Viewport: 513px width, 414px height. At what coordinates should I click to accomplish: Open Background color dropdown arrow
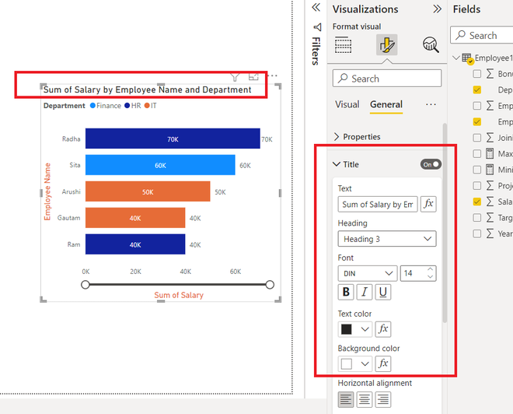point(365,364)
